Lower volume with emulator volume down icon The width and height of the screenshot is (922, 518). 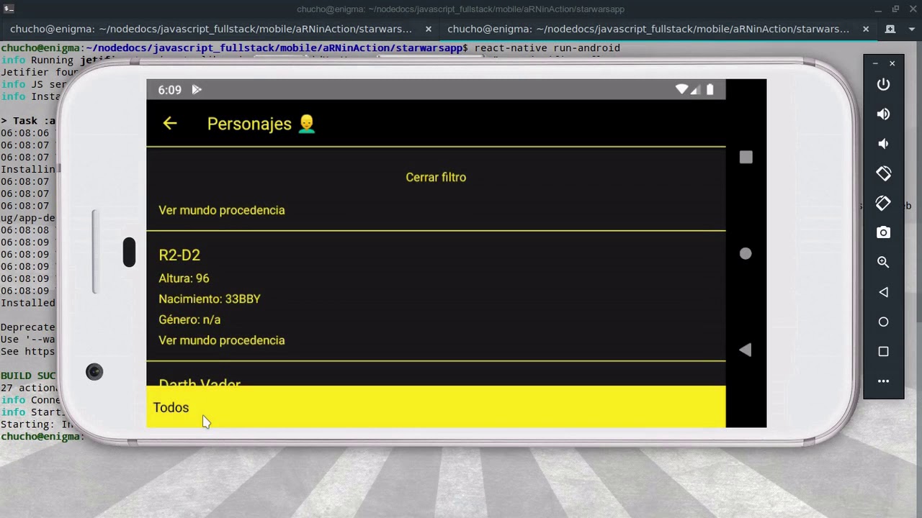tap(883, 144)
